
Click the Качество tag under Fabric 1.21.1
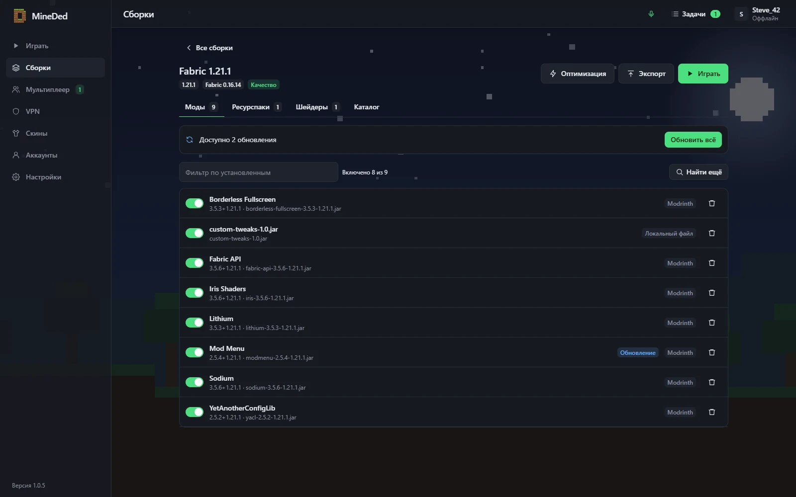pos(264,85)
